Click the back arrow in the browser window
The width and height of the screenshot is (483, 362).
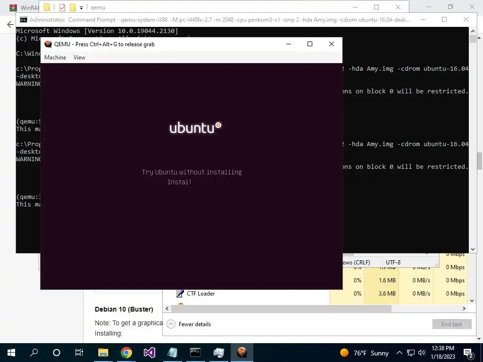click(x=10, y=25)
